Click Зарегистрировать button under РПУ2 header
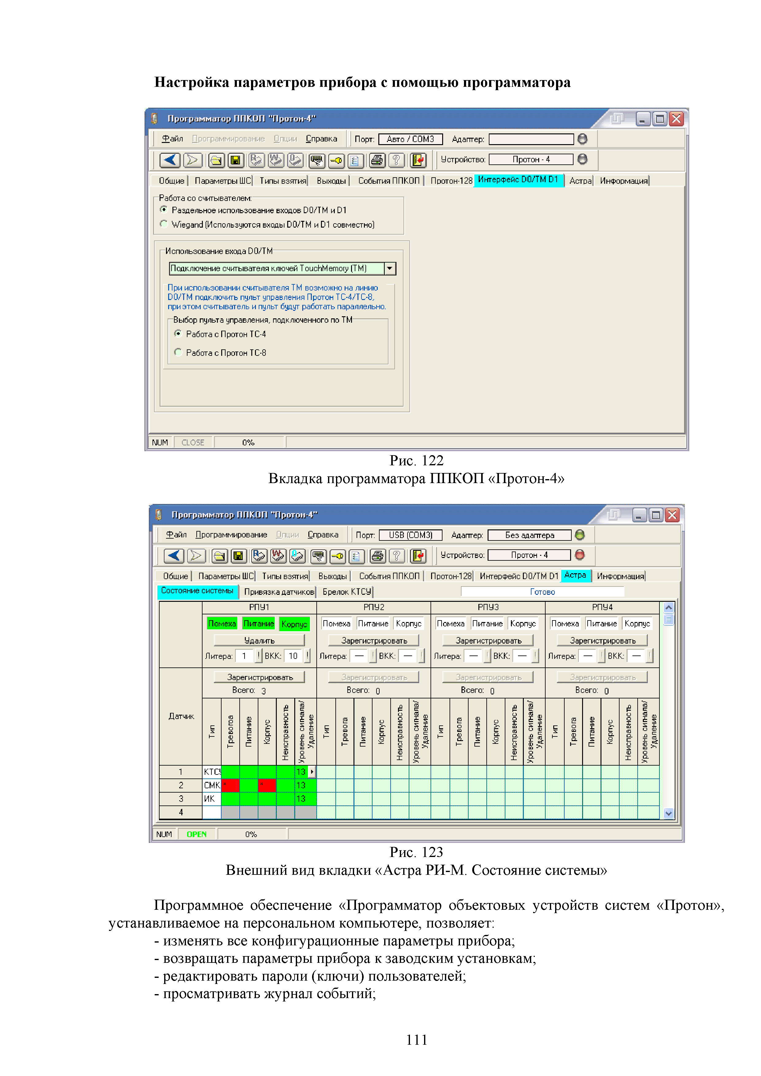Screen dimensions: 761x1076 click(374, 640)
